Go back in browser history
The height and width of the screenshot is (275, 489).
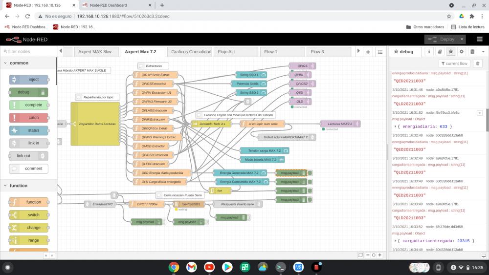(7, 16)
